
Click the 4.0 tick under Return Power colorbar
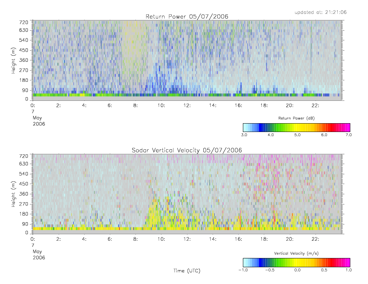click(271, 135)
